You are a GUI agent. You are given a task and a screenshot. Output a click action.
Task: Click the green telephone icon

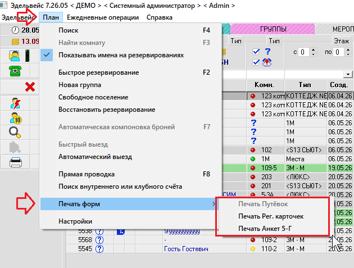click(x=15, y=71)
